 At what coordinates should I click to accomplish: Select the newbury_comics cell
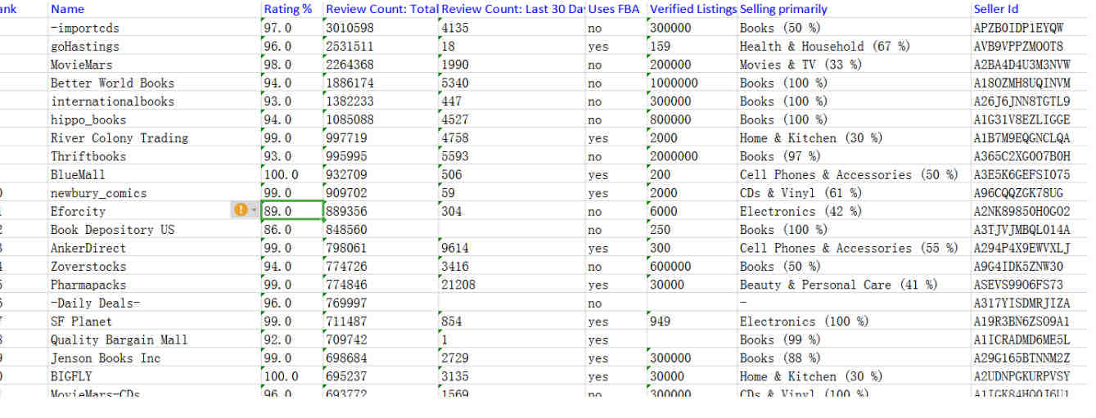(x=98, y=193)
